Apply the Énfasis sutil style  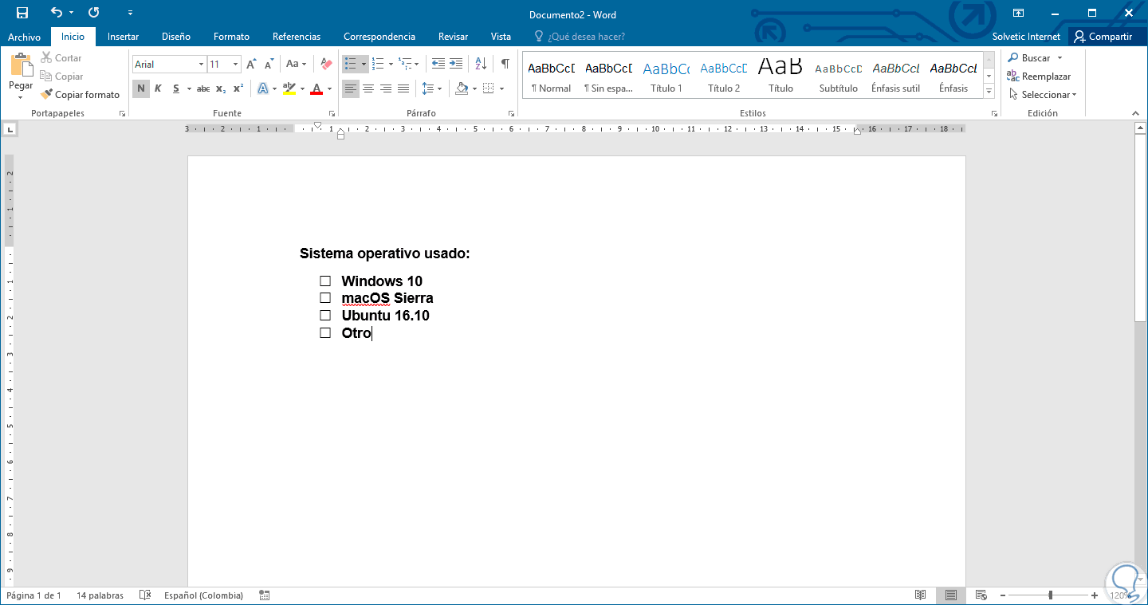point(896,76)
